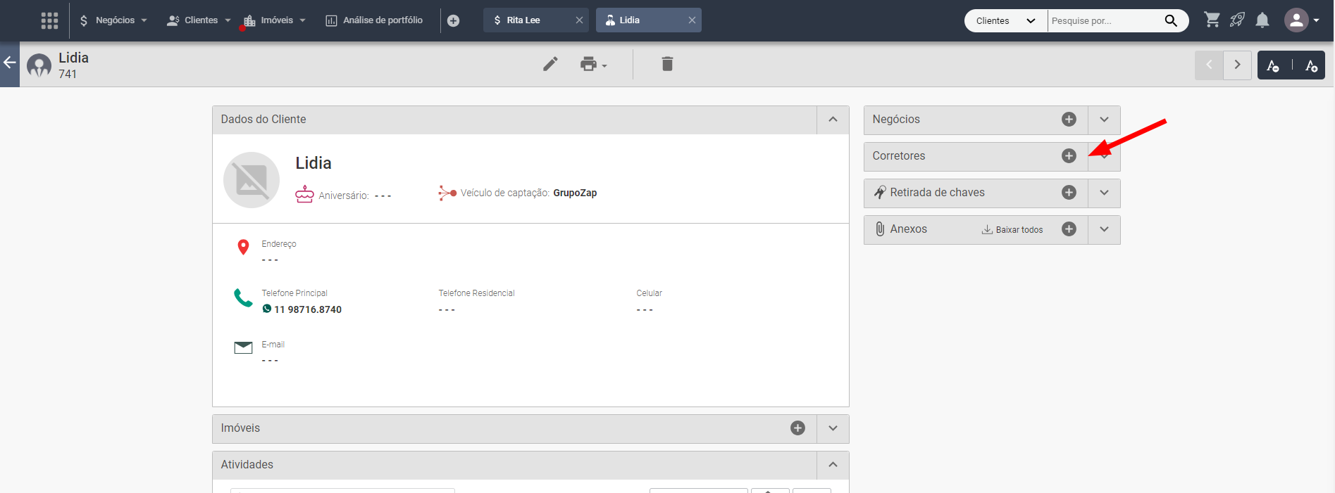The image size is (1335, 493).
Task: Delete client with trash icon
Action: point(667,64)
